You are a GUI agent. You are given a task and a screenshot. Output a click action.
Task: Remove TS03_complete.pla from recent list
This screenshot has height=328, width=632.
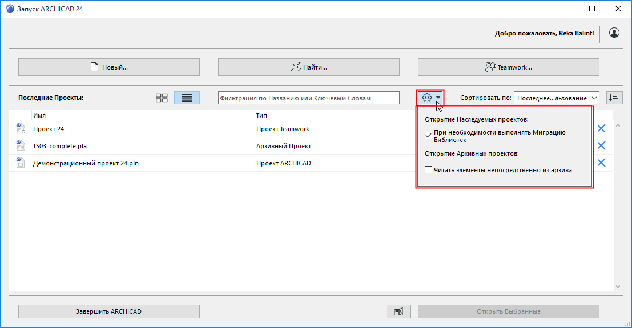coord(601,145)
